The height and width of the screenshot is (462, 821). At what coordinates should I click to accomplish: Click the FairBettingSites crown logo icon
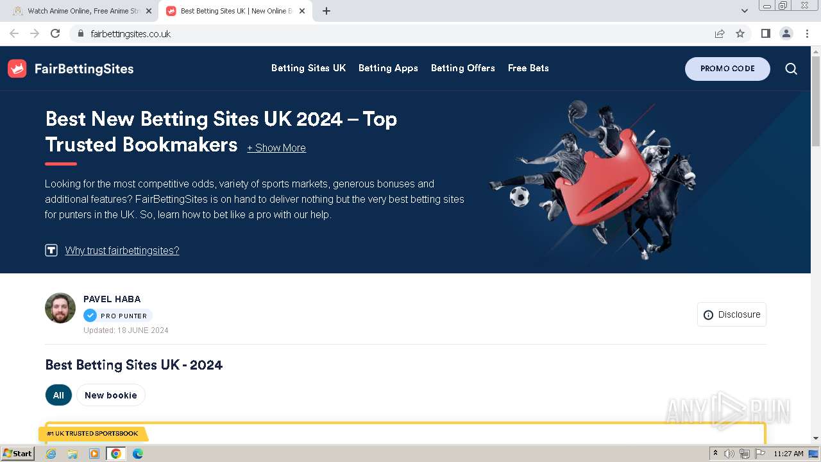click(x=17, y=69)
